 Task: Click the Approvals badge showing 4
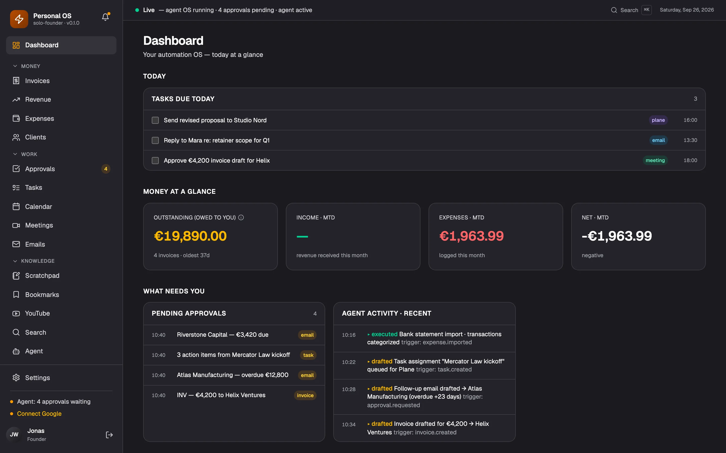coord(106,169)
